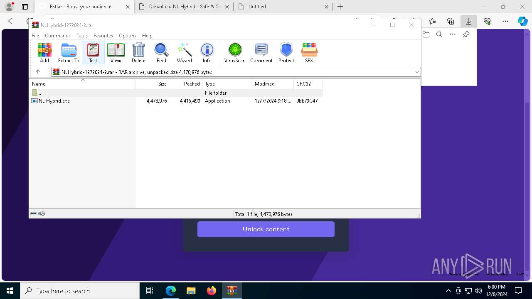
Task: Open the File menu
Action: tap(35, 36)
